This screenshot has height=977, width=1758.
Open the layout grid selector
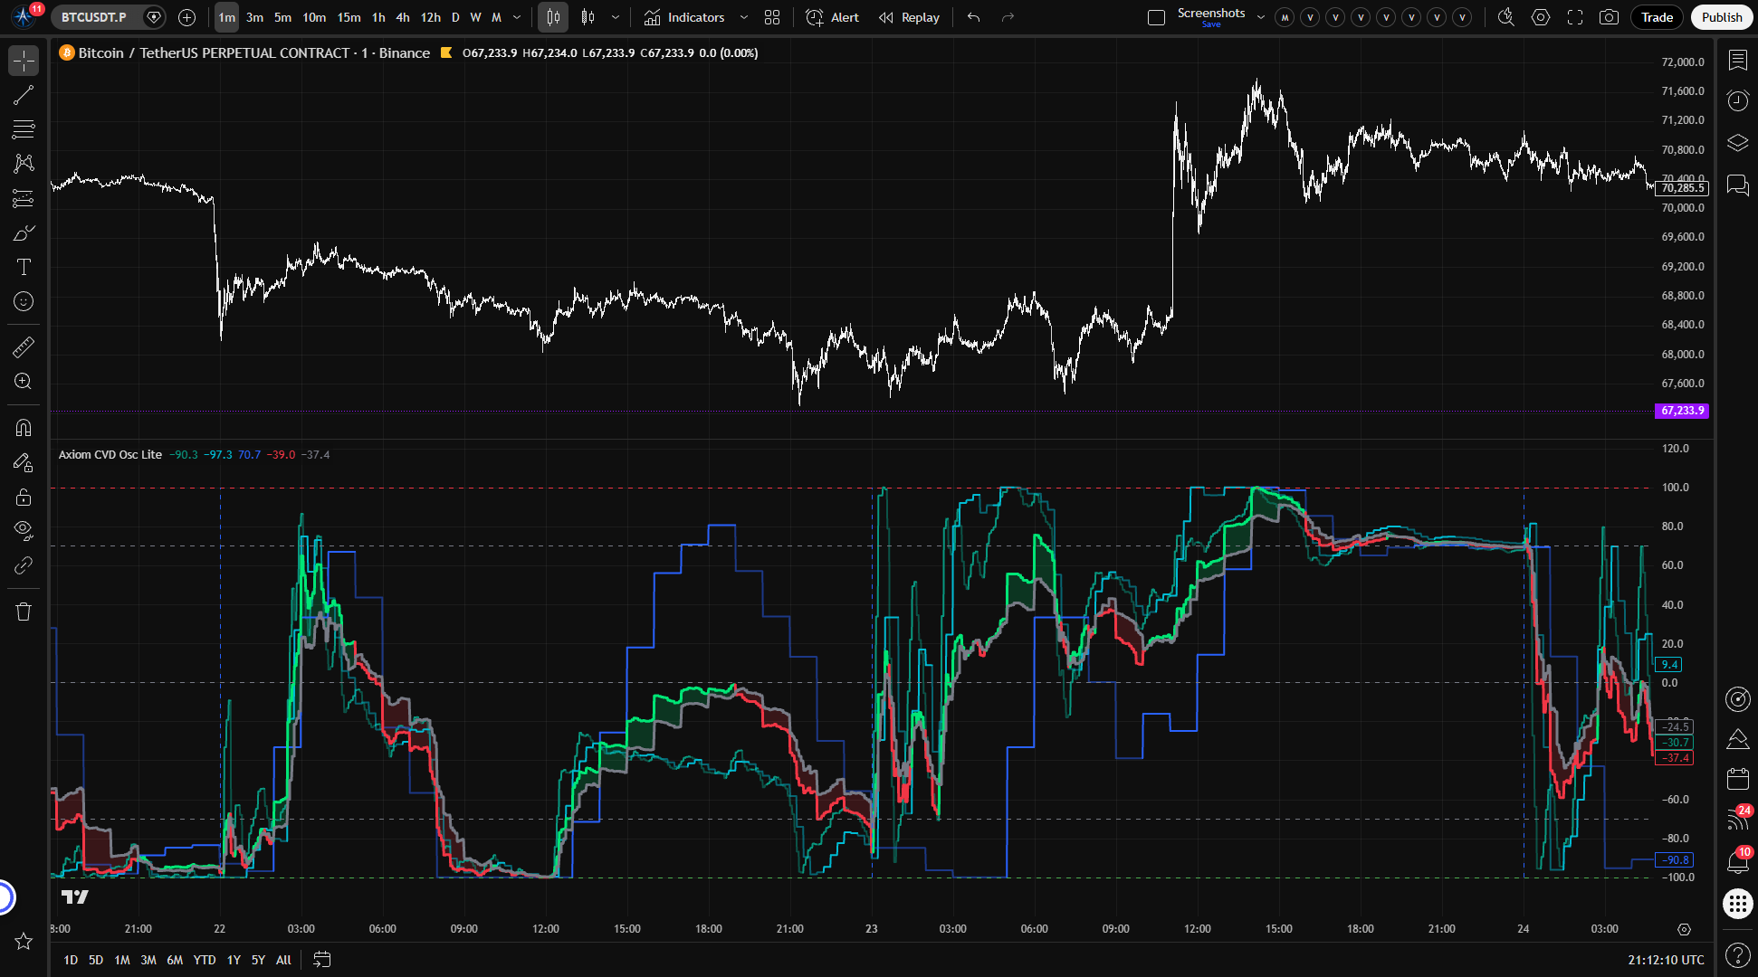pos(771,17)
